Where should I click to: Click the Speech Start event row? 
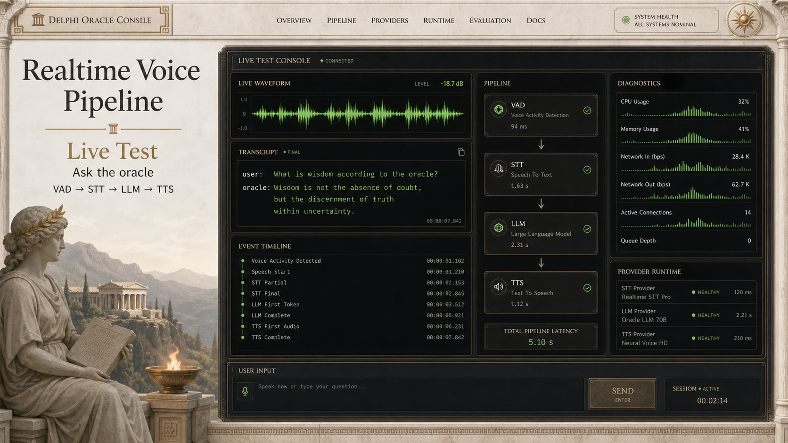coord(353,272)
